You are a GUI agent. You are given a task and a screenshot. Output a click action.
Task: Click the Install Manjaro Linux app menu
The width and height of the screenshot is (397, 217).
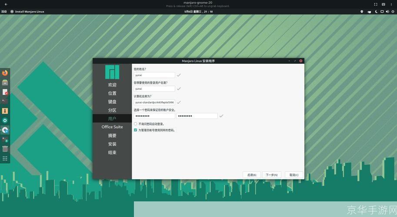click(27, 12)
